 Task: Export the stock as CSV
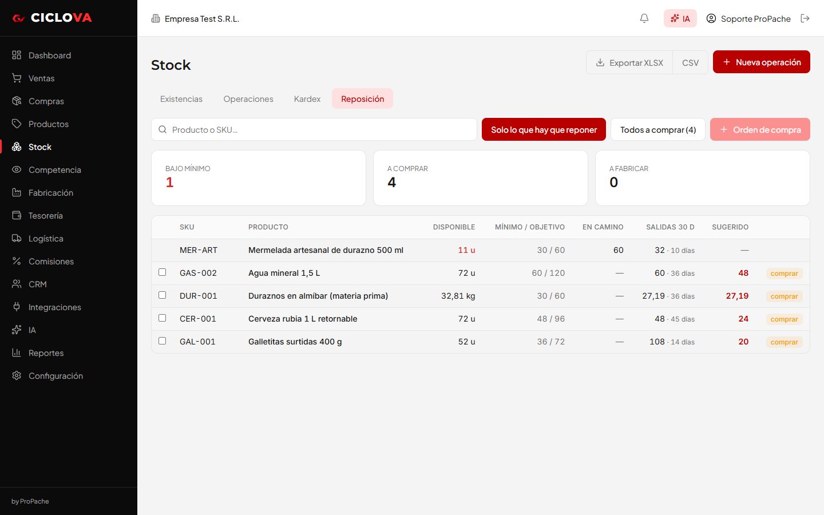coord(691,62)
